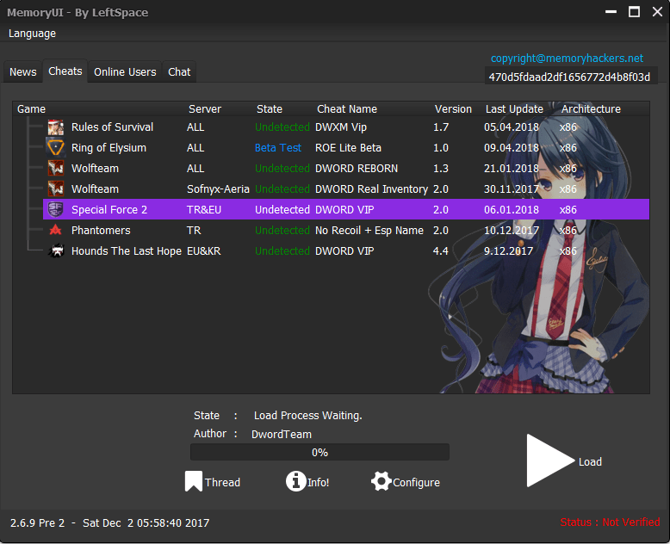670x544 pixels.
Task: Click the Wolfteam icon in the DWORD REBORN row
Action: pyautogui.click(x=56, y=168)
